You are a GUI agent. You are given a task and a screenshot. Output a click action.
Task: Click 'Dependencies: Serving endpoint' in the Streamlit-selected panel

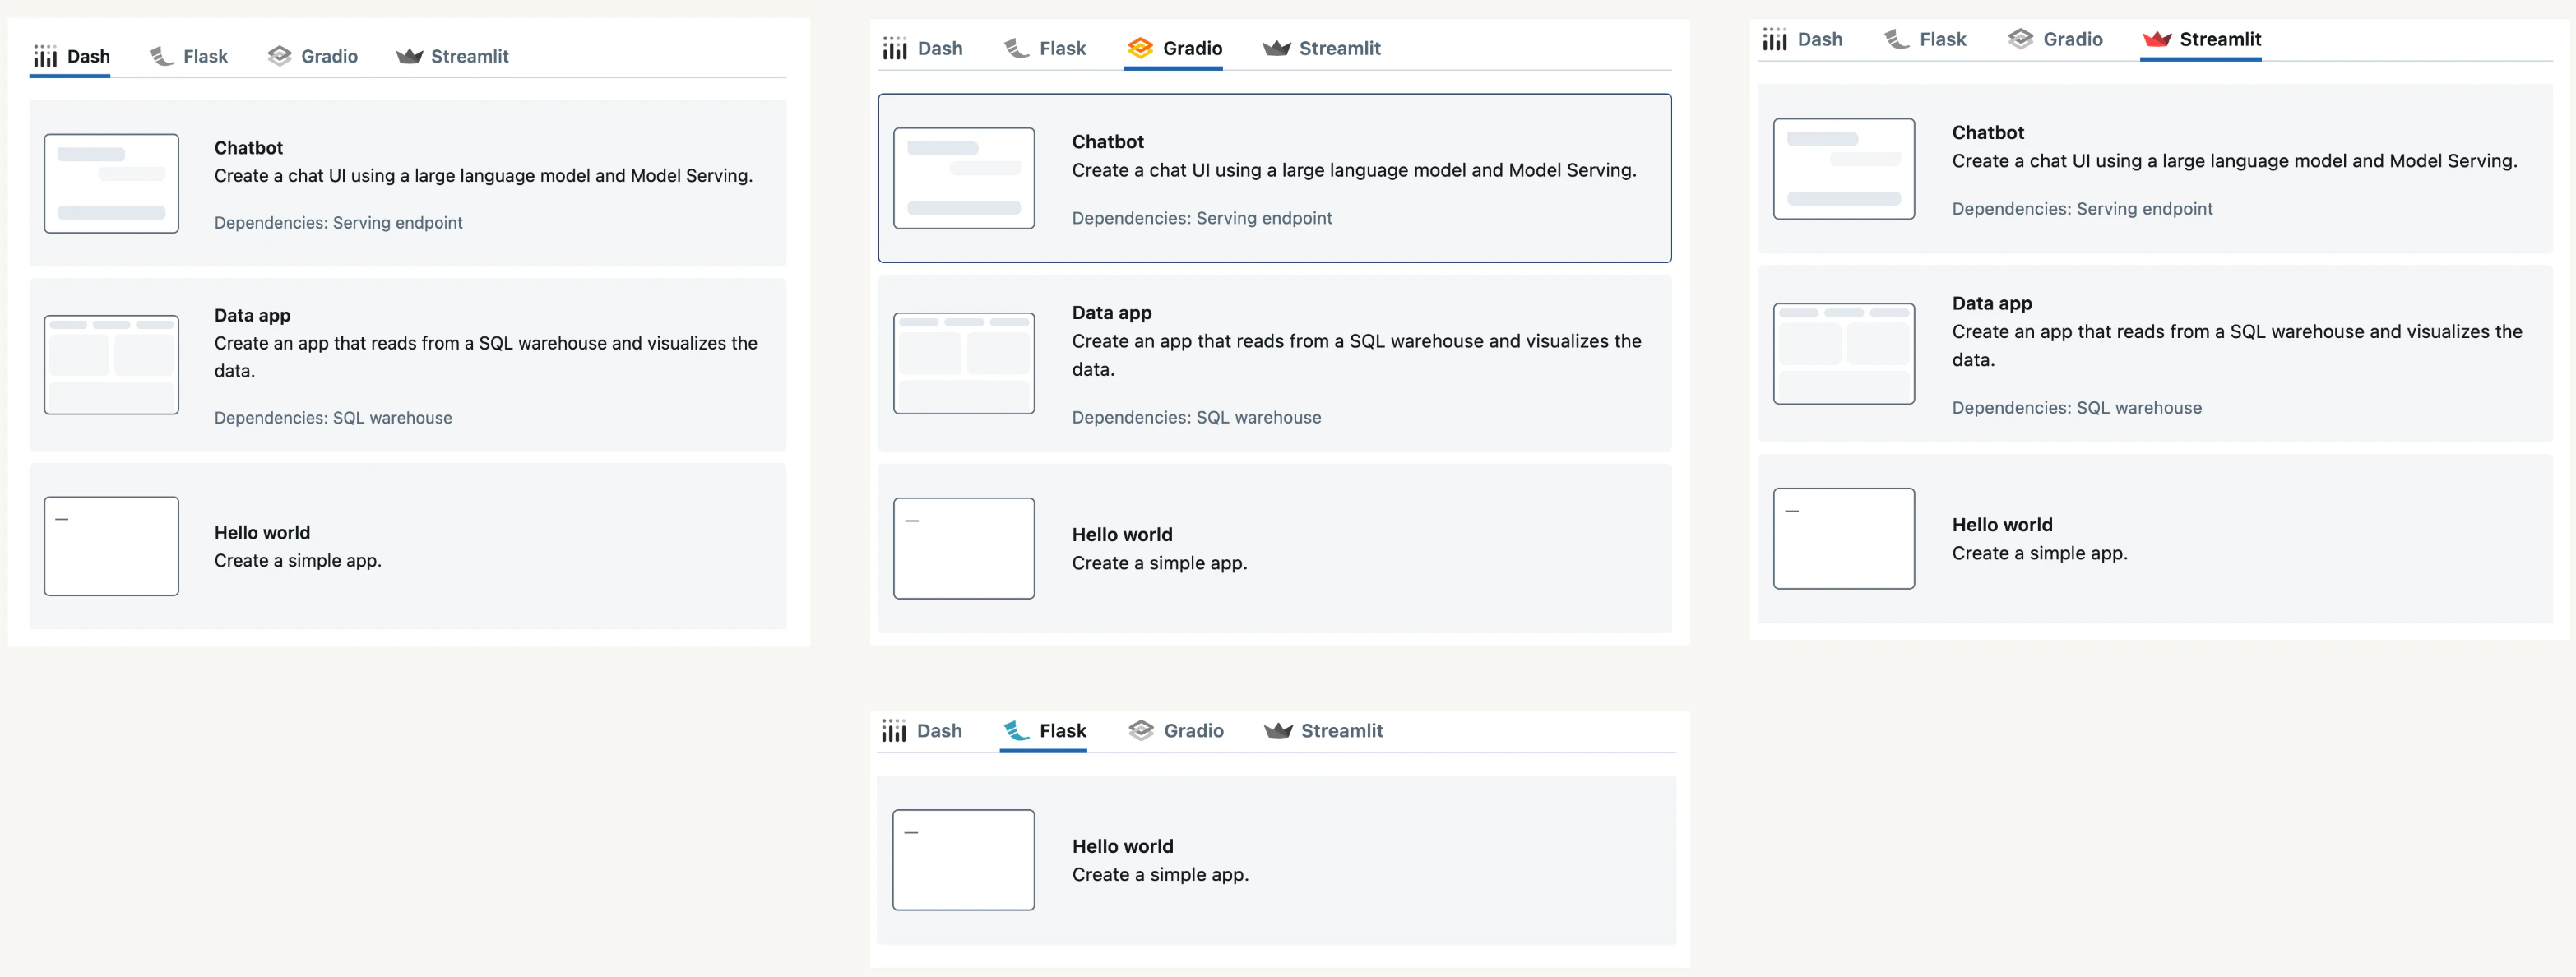[2082, 209]
